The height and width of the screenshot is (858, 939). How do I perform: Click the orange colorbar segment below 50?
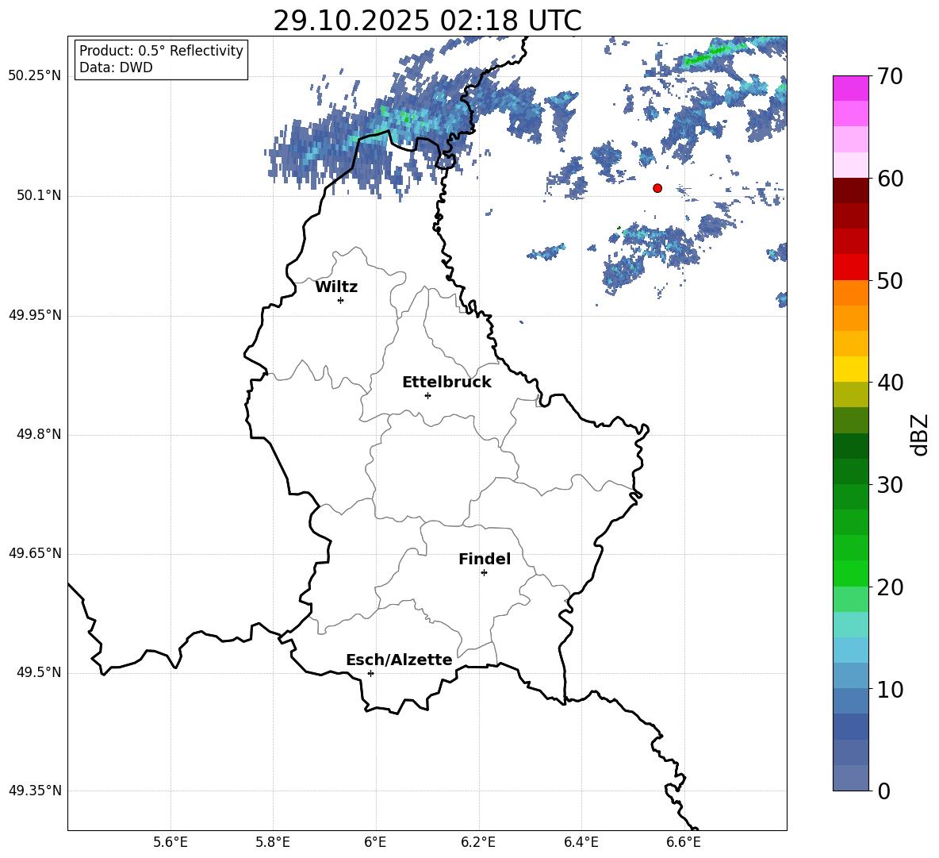point(851,293)
